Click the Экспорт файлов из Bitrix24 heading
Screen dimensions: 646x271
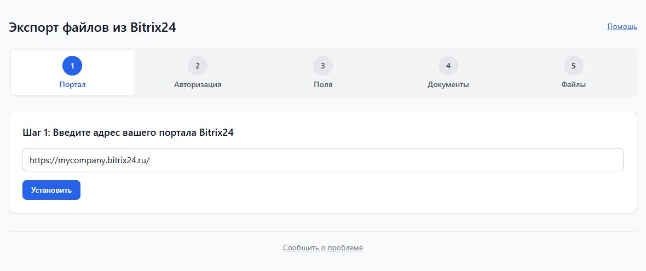pos(93,27)
